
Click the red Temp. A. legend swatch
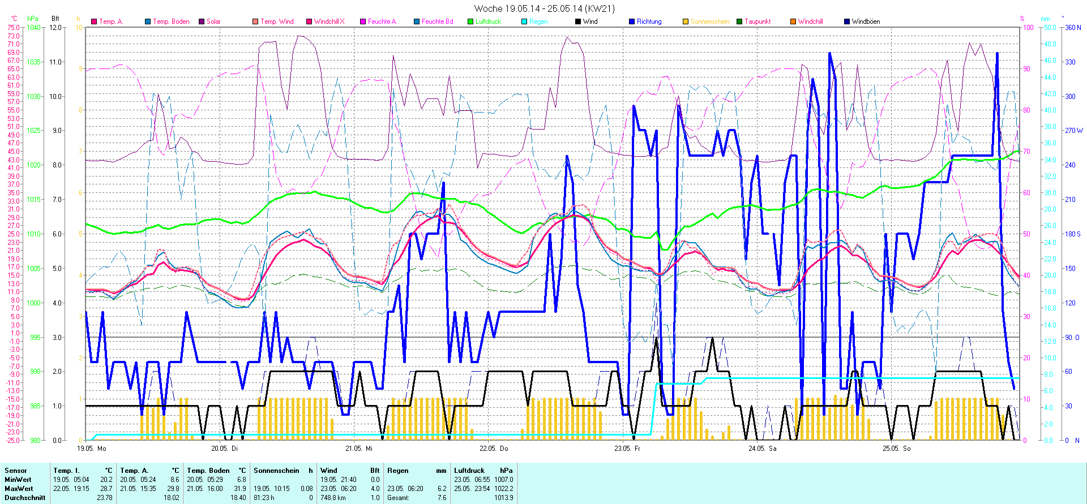coord(94,21)
